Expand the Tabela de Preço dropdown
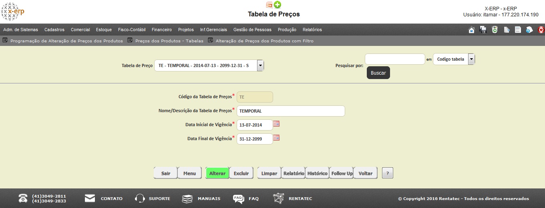Image resolution: width=545 pixels, height=208 pixels. click(x=260, y=65)
